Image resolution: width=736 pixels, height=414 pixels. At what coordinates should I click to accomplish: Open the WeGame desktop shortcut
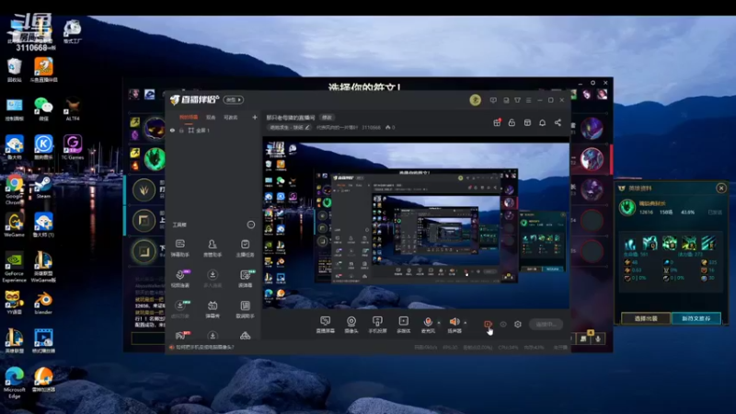coord(14,225)
